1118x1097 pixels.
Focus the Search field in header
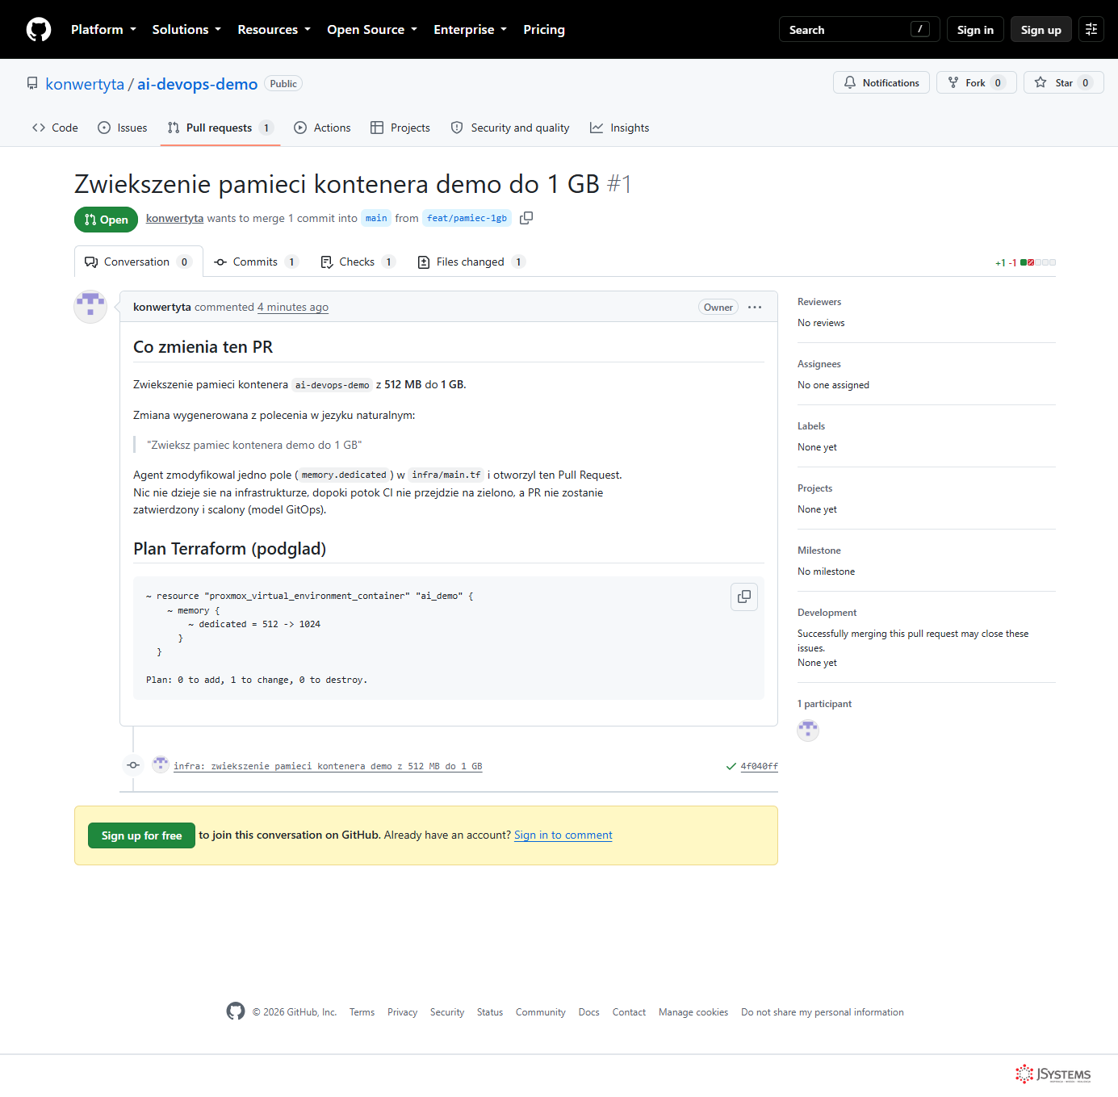(859, 30)
